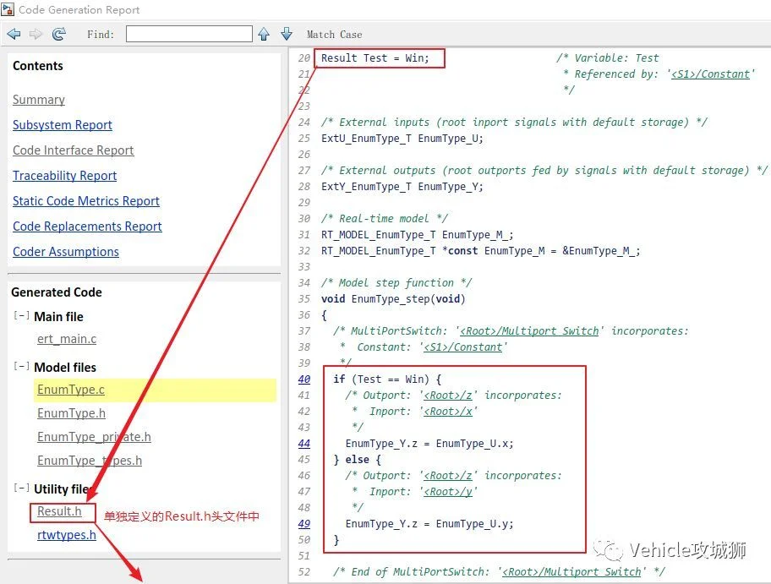
Task: Click line number 44 link
Action: tap(304, 444)
